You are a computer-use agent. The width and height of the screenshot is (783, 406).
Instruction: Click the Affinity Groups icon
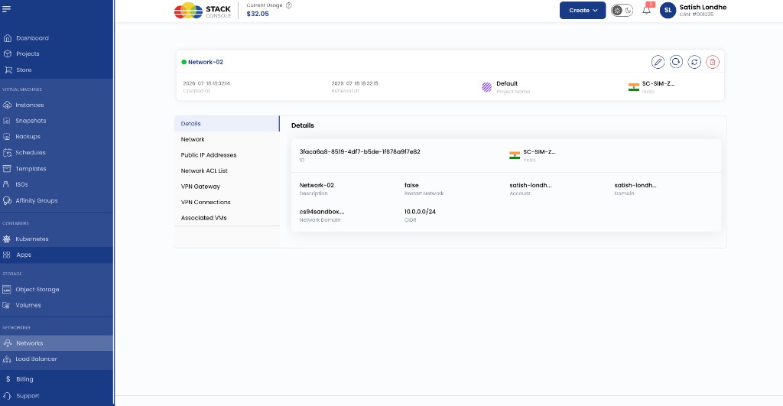click(7, 201)
